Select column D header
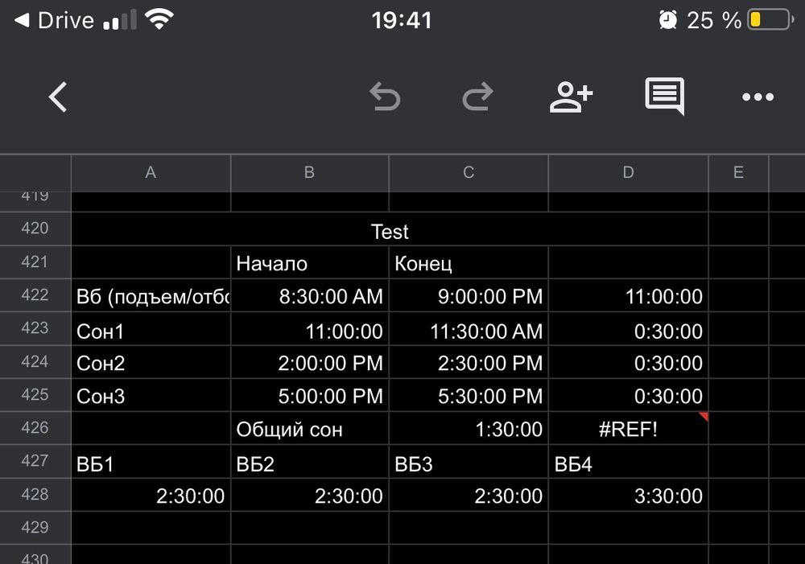This screenshot has height=564, width=805. tap(628, 172)
